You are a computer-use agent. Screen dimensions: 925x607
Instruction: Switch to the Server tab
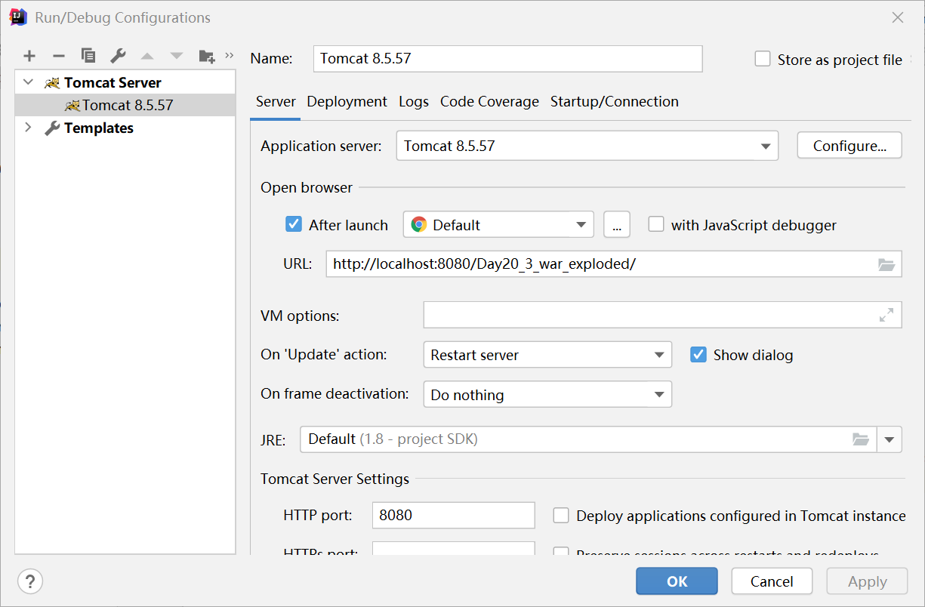276,102
